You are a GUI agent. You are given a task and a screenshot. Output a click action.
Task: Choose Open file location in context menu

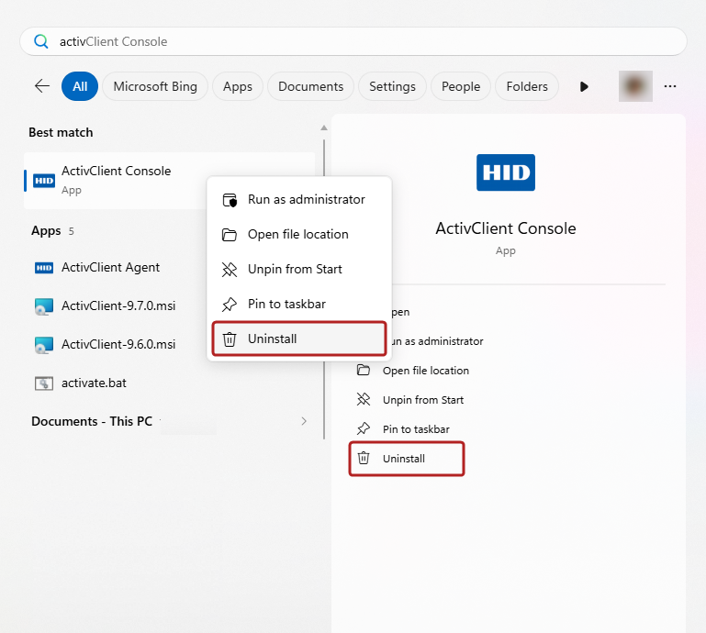pyautogui.click(x=299, y=235)
